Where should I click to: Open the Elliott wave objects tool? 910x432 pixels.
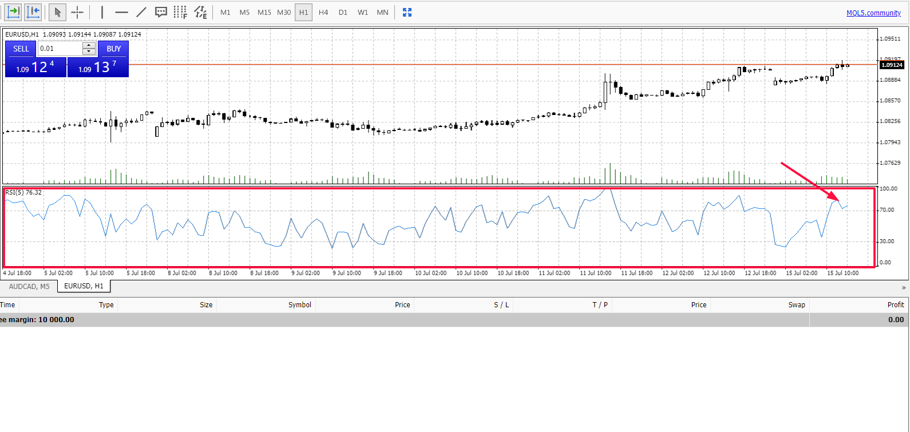200,12
